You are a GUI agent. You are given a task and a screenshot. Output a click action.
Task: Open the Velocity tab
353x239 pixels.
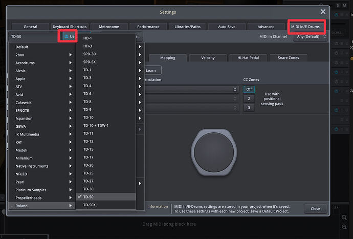pyautogui.click(x=208, y=58)
